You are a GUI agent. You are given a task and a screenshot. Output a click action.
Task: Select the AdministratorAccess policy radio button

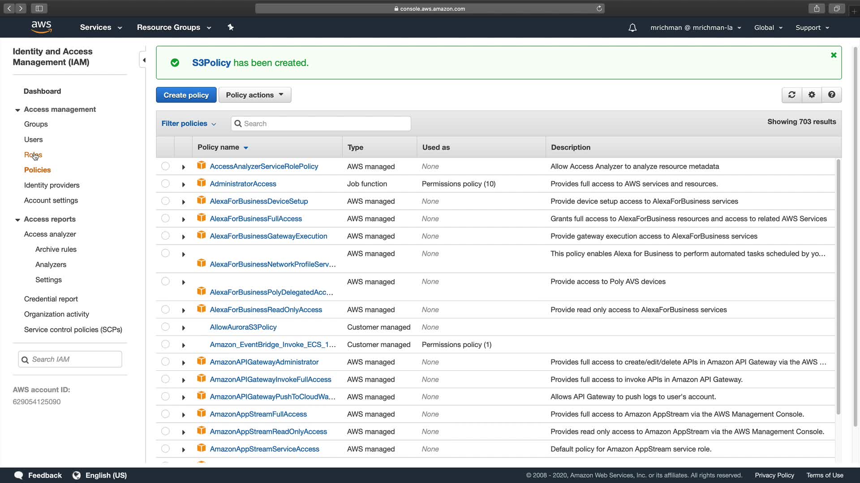[x=165, y=183]
